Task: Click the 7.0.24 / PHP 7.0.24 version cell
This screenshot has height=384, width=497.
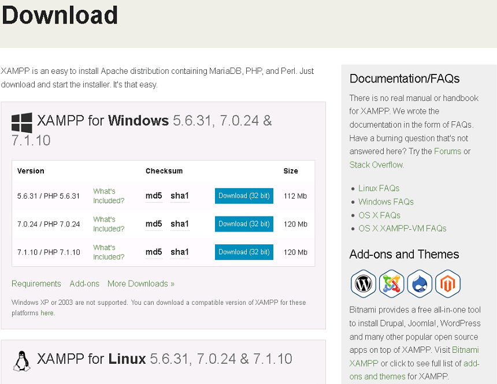Action: [49, 224]
